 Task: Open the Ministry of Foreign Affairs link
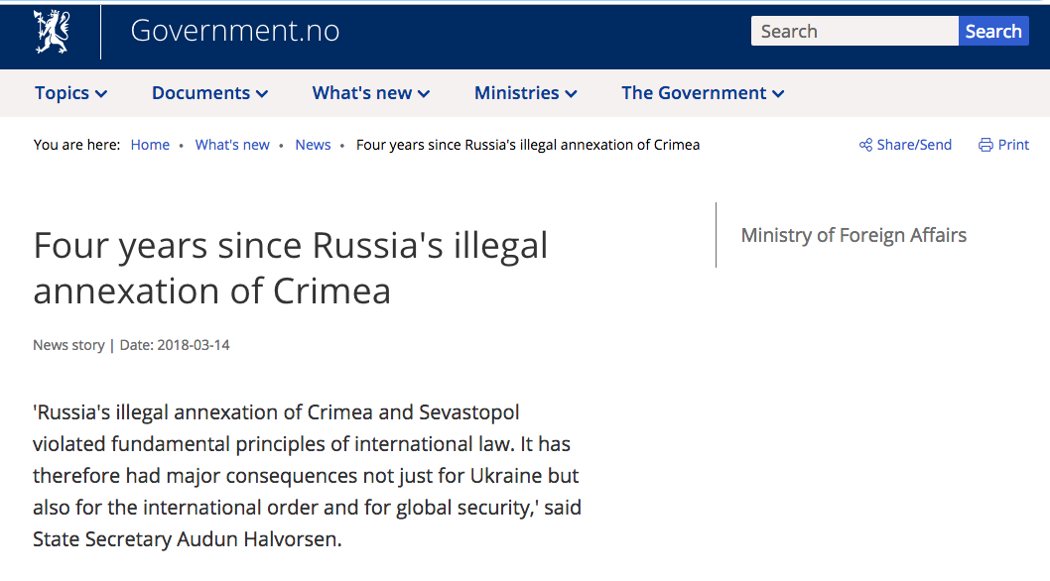tap(853, 235)
